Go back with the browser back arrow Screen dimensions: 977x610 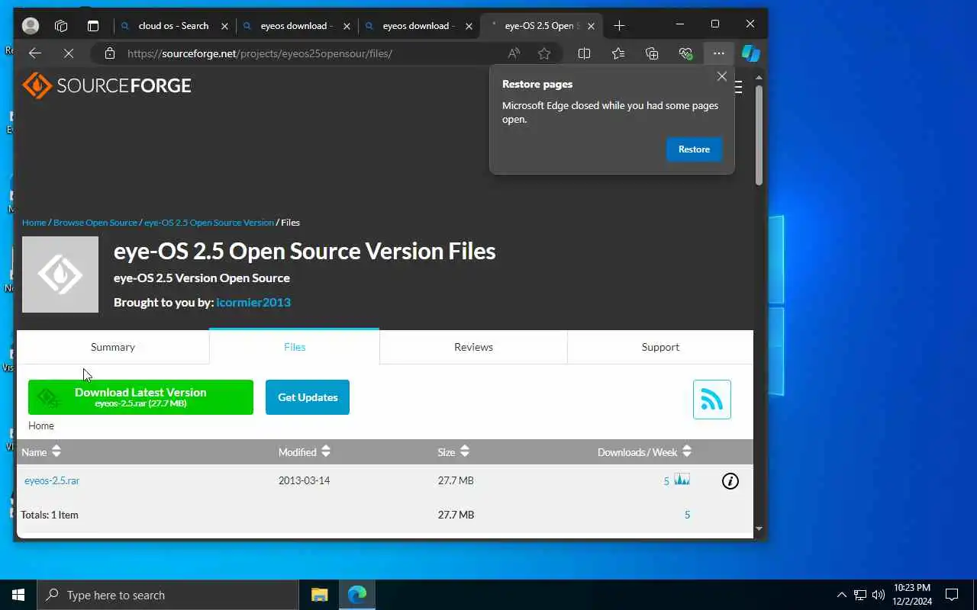point(35,53)
